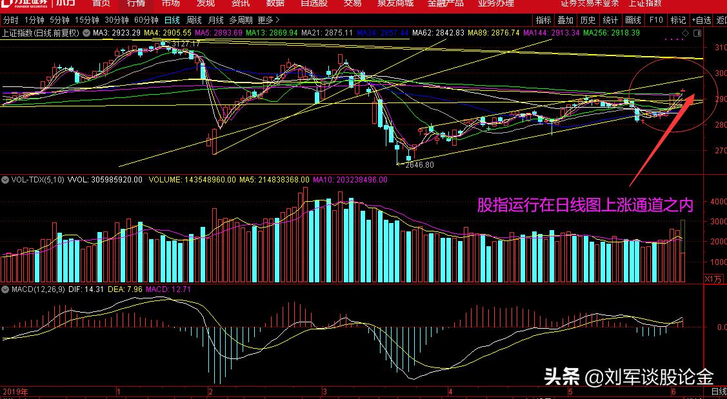This screenshot has width=727, height=399.
Task: Open the 统计 statistics button
Action: [610, 20]
